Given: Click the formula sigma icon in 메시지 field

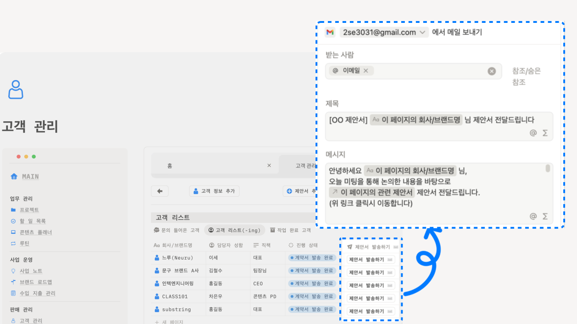Looking at the screenshot, I should click(545, 216).
